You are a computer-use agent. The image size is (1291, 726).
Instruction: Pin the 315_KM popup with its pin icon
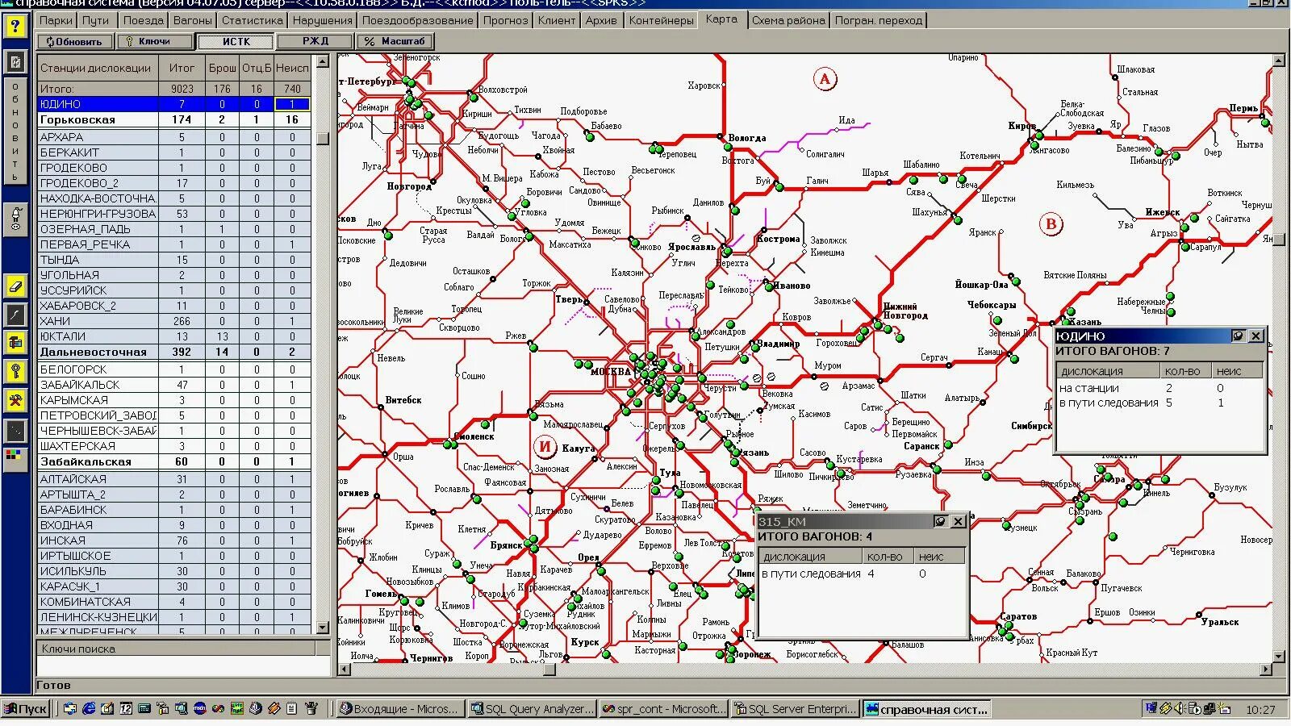pyautogui.click(x=940, y=521)
